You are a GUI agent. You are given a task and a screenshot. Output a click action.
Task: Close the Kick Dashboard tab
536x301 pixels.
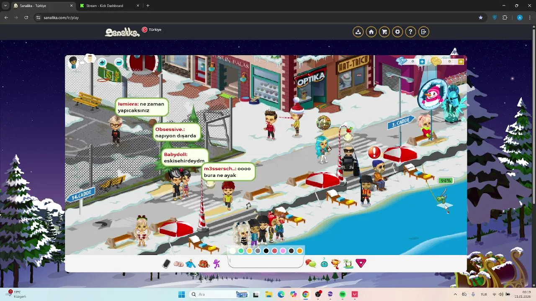[x=138, y=6]
